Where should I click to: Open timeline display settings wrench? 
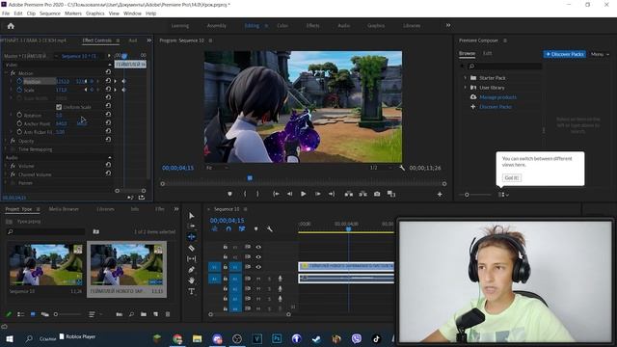click(270, 228)
